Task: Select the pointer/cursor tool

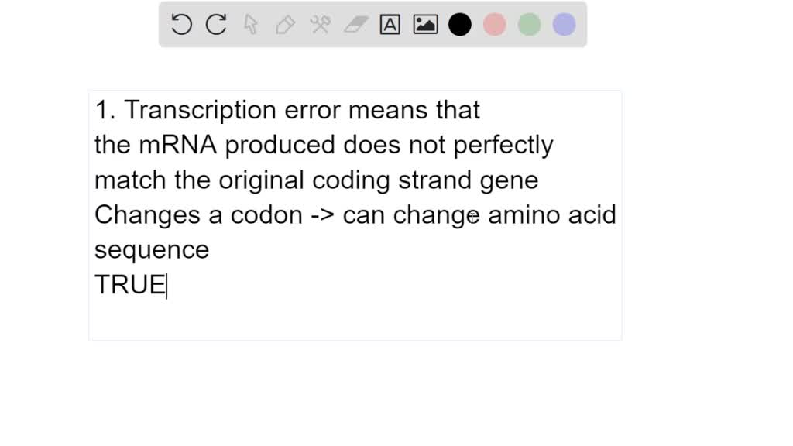Action: click(x=250, y=24)
